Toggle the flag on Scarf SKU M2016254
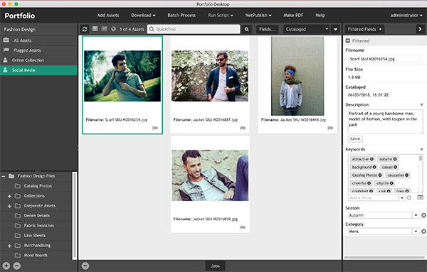The height and width of the screenshot is (272, 427). click(x=154, y=128)
